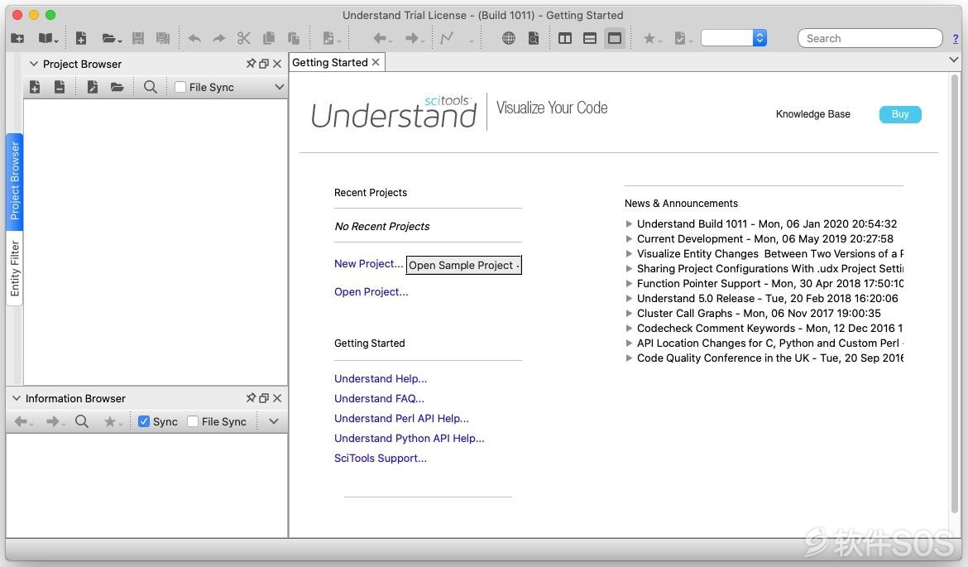The width and height of the screenshot is (968, 567).
Task: Open the Understand Python API Help... link
Action: pos(410,438)
